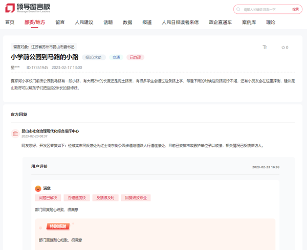Viewport: 307px width, 250px height.
Task: Click the author name 星***
Action: click(15, 67)
